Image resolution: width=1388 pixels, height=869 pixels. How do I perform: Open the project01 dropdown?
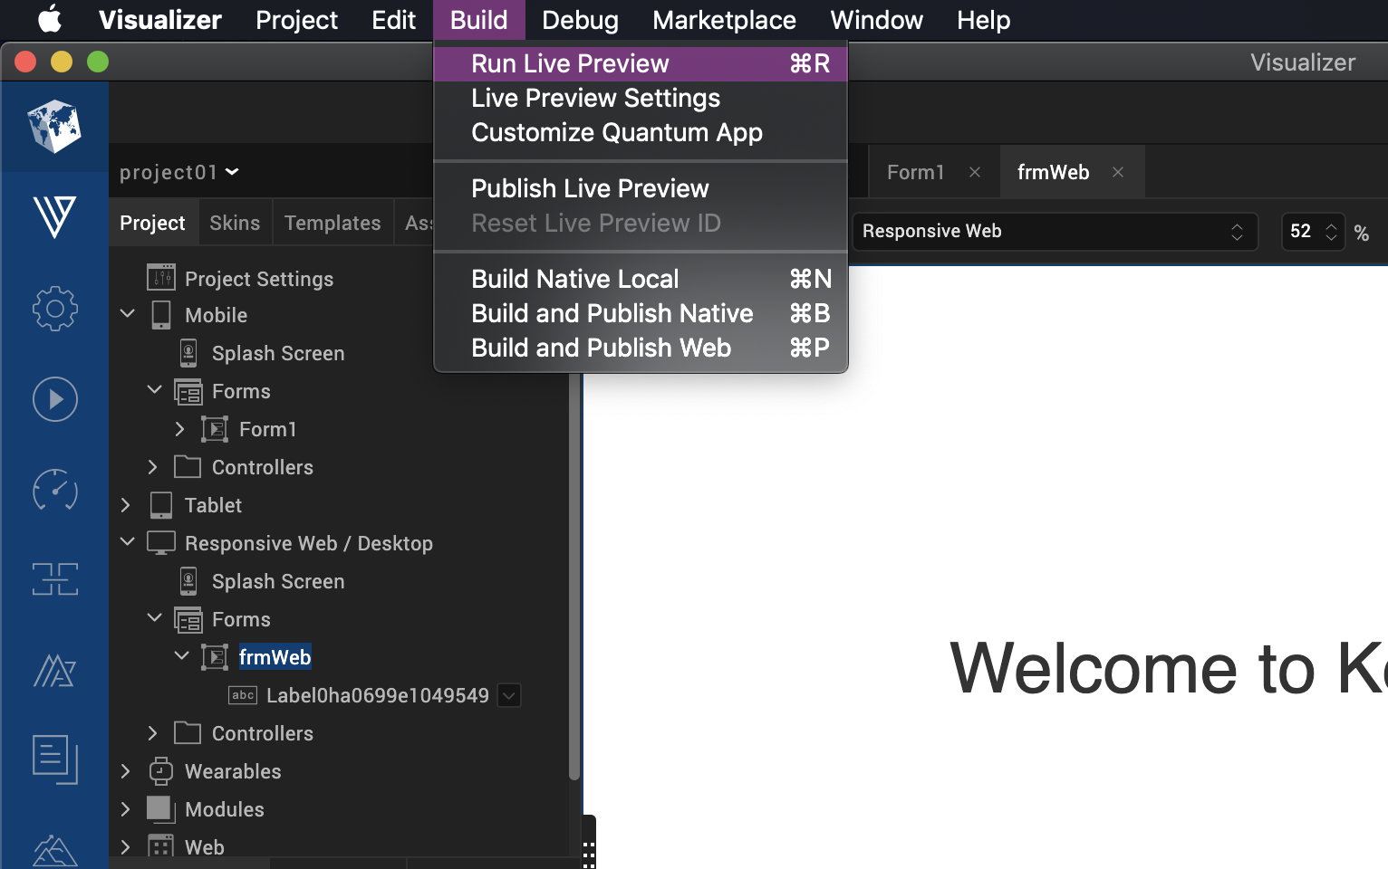pyautogui.click(x=178, y=172)
